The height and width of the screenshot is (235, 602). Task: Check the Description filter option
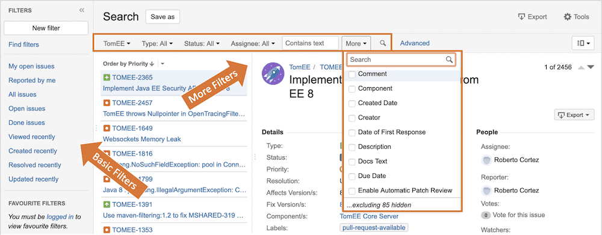[x=352, y=147]
